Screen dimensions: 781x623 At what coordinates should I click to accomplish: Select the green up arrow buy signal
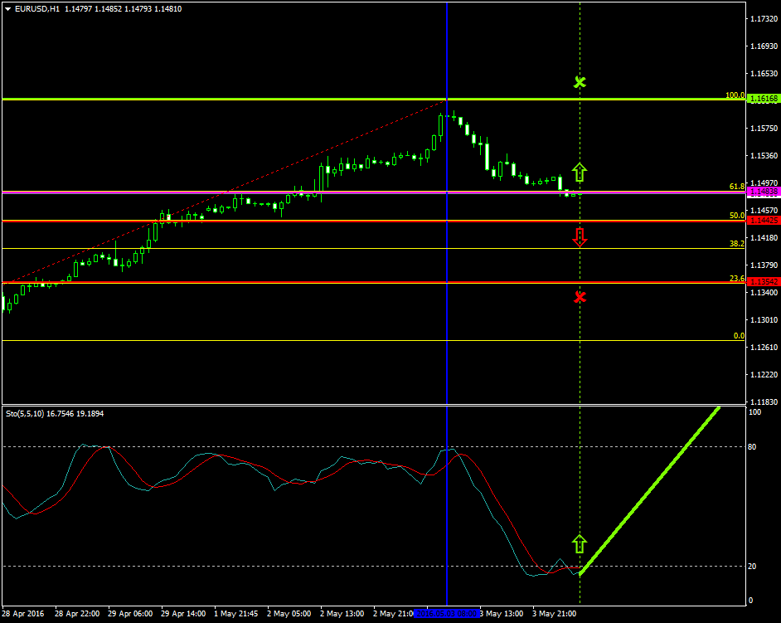coord(580,173)
